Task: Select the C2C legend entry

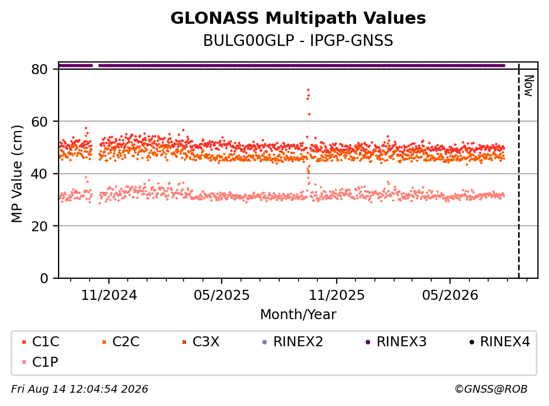Action: 121,341
